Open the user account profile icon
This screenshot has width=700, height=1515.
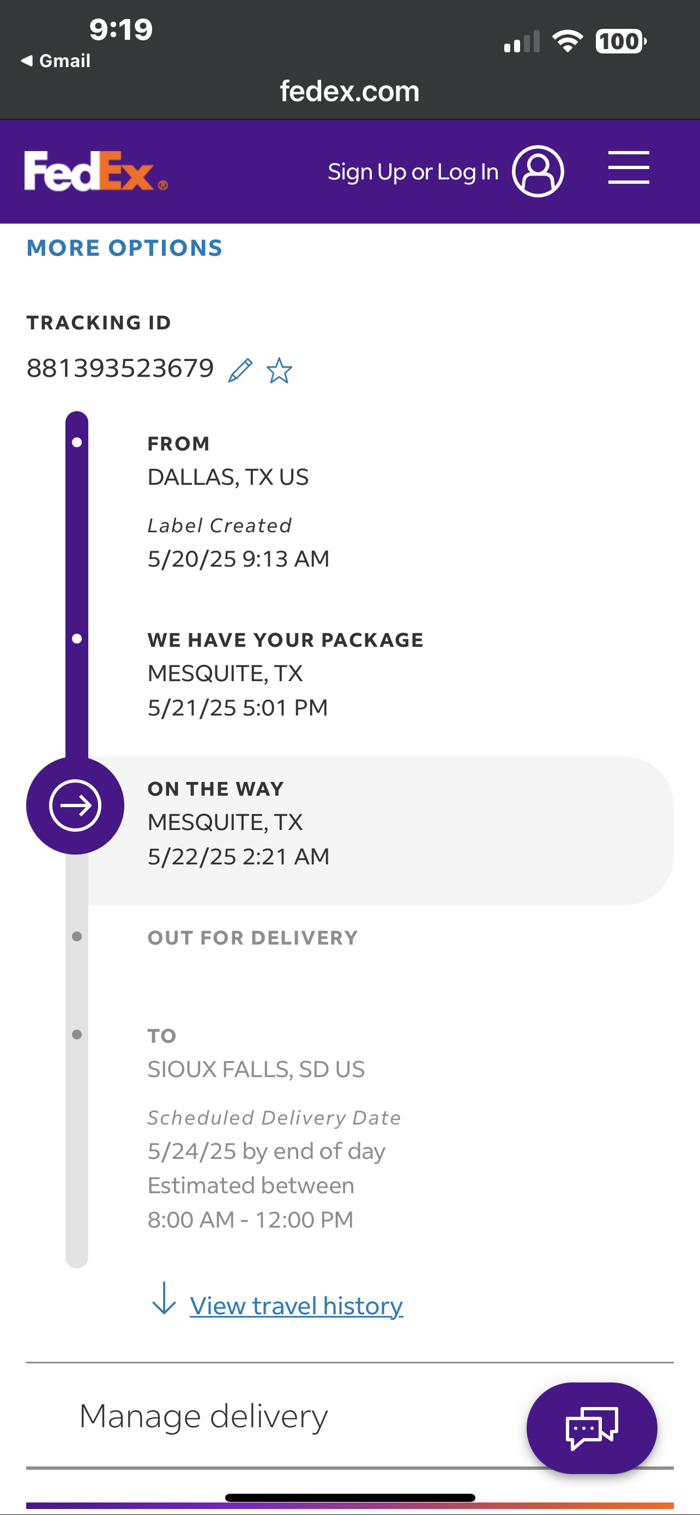(538, 171)
